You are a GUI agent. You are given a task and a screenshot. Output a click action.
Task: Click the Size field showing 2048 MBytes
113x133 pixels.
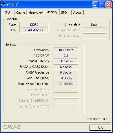click(x=34, y=30)
